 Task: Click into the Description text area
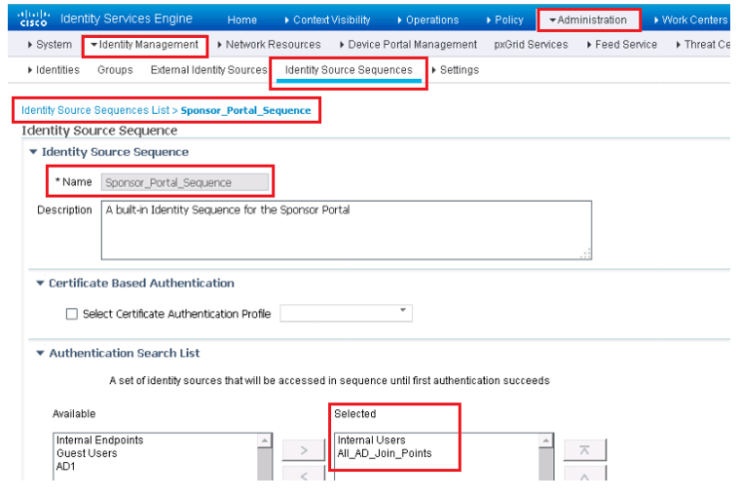click(347, 230)
